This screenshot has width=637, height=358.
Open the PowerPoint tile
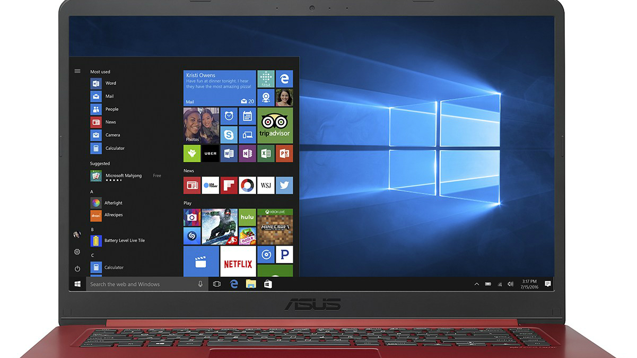click(x=284, y=153)
